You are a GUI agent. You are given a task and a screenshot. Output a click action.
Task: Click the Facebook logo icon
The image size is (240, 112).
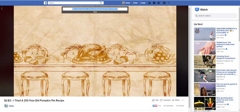point(45,3)
